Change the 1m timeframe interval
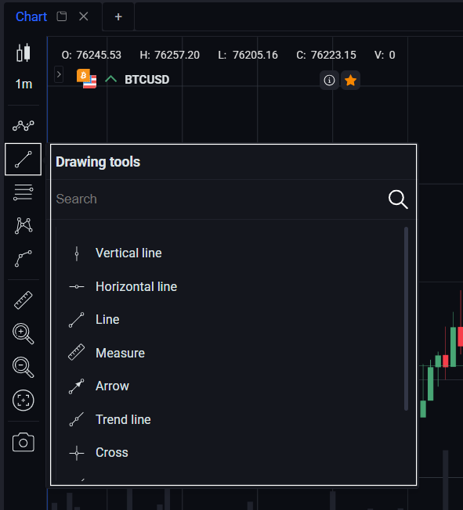Screen dimensions: 463x510 tap(24, 84)
